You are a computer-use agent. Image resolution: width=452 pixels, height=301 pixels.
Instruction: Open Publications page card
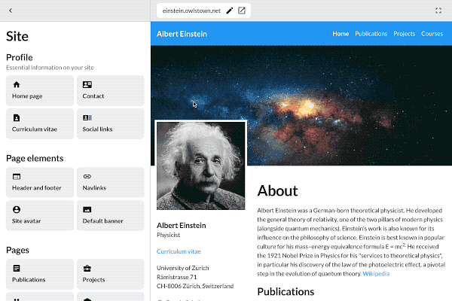(x=40, y=274)
